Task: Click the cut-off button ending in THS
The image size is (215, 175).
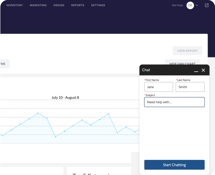Action: [4, 64]
